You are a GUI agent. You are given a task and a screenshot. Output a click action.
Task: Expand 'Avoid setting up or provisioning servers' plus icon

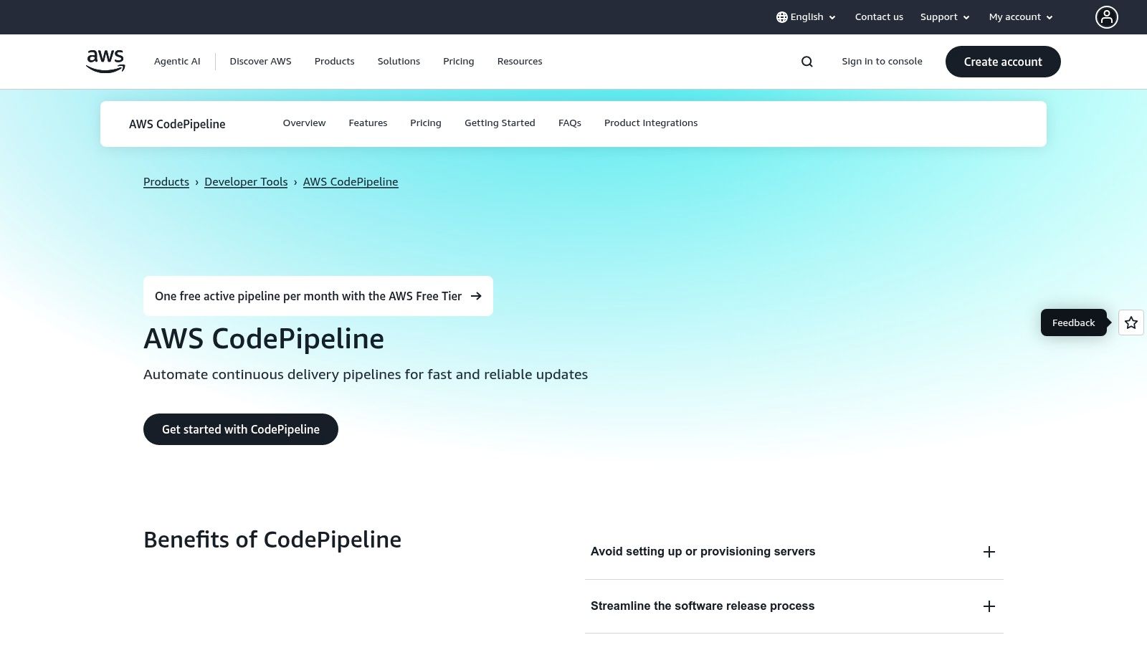pyautogui.click(x=989, y=552)
